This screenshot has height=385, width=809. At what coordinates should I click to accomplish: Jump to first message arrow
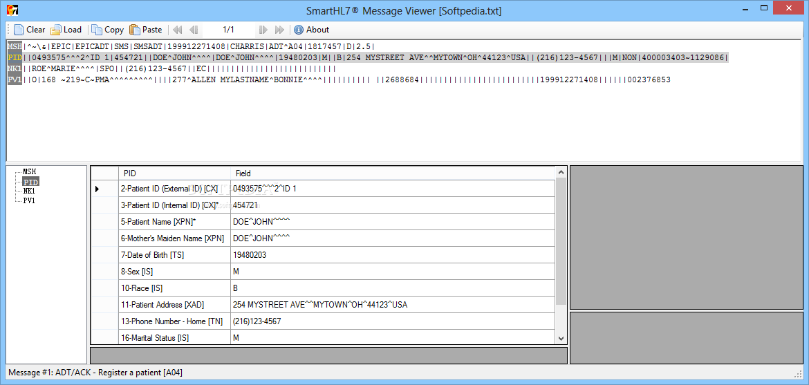[177, 30]
